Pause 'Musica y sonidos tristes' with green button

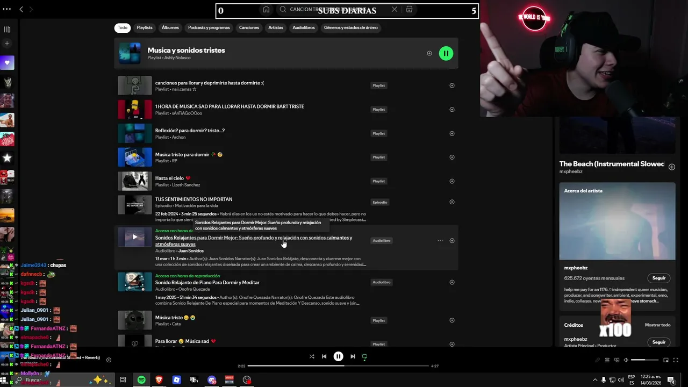point(446,53)
